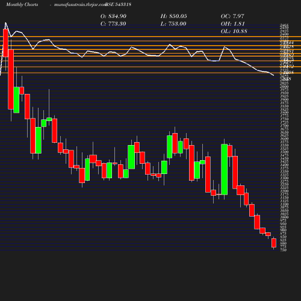The height and width of the screenshot is (301, 301).
Task: Click the "OH: 1.81" reading
Action: [232, 23]
